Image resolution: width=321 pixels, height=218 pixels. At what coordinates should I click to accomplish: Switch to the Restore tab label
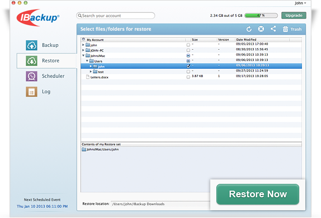point(50,60)
